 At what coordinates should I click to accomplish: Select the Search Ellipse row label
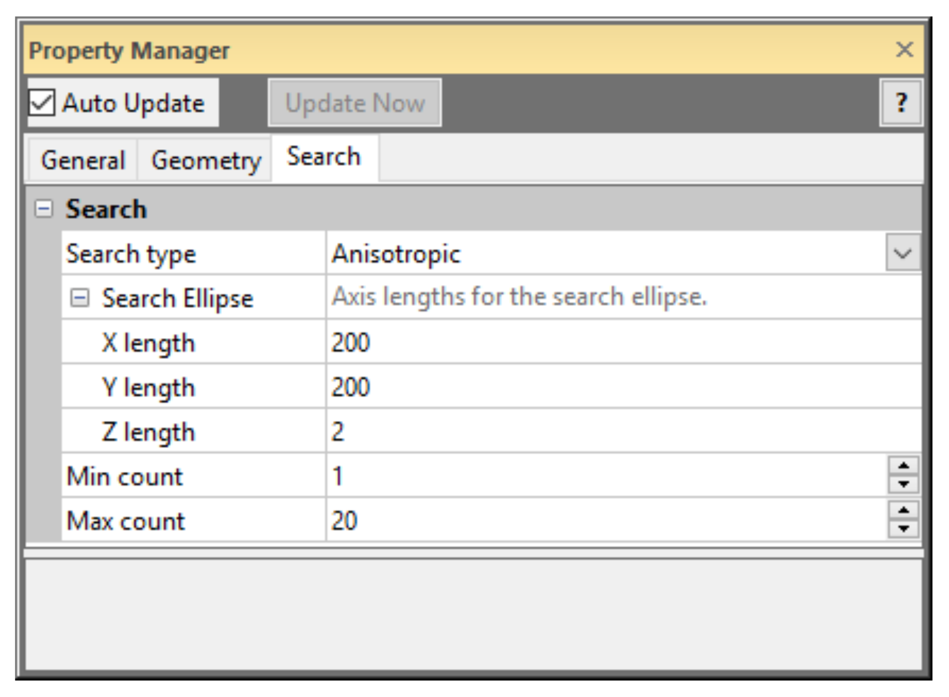point(177,298)
